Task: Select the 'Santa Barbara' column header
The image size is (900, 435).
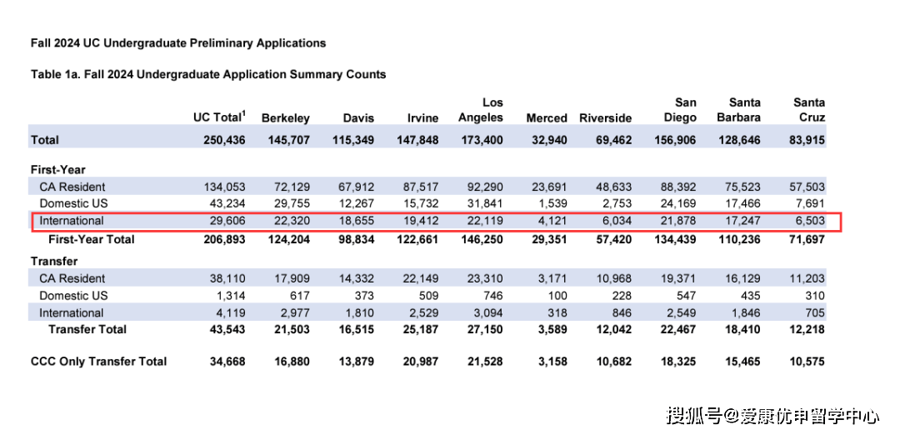Action: 737,110
